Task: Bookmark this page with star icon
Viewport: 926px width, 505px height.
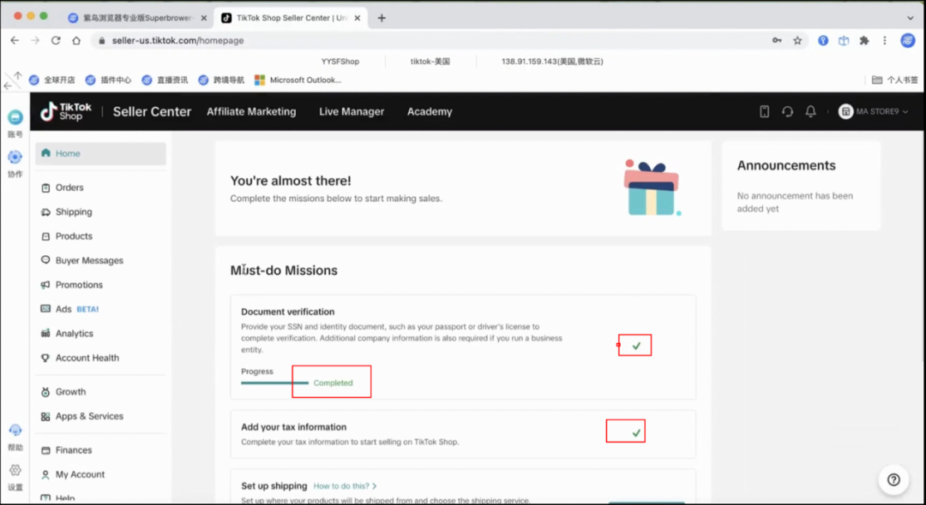Action: tap(797, 40)
